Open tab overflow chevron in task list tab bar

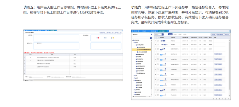(x=168, y=31)
